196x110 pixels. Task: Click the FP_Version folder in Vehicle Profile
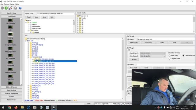(x=78, y=16)
